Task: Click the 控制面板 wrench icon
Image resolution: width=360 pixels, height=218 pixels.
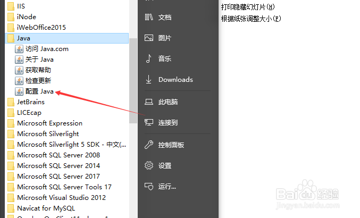Action: point(149,145)
